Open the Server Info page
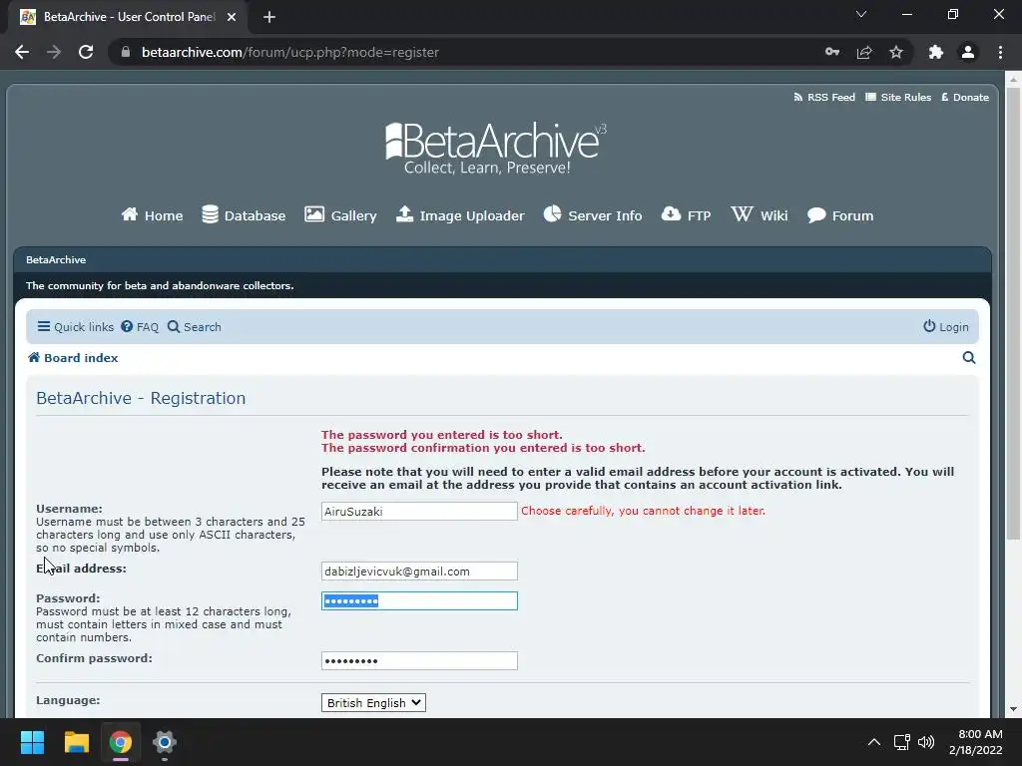The height and width of the screenshot is (766, 1022). [593, 215]
